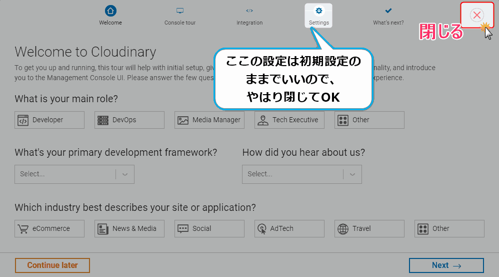Go to the What's next? step label
The height and width of the screenshot is (277, 499).
pos(388,23)
